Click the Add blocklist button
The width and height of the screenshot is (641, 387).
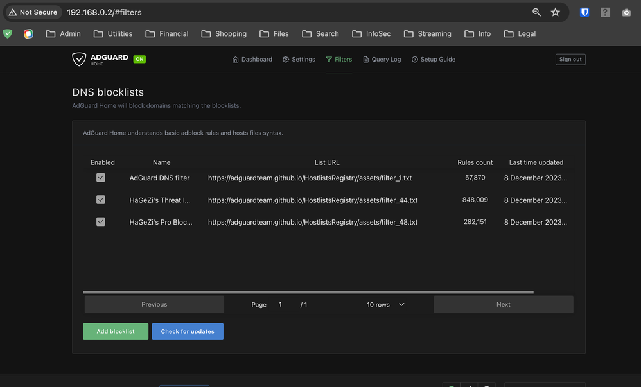click(x=116, y=331)
